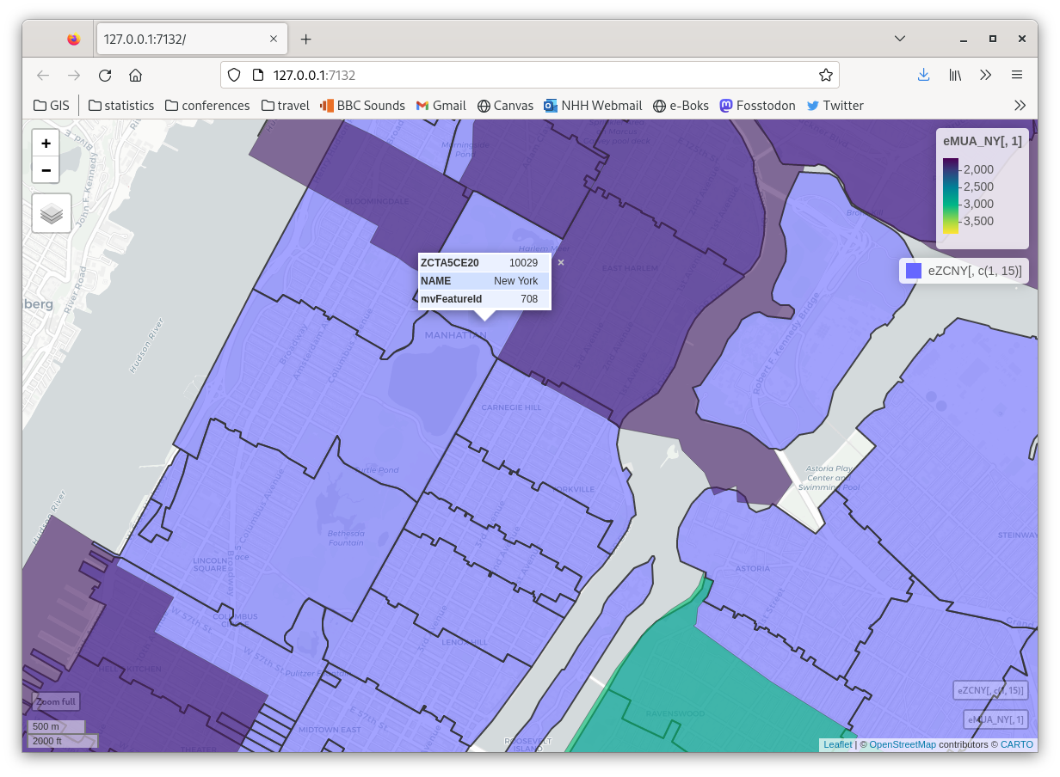Toggle the eMUA_NY[, 1] layer button

click(x=995, y=719)
